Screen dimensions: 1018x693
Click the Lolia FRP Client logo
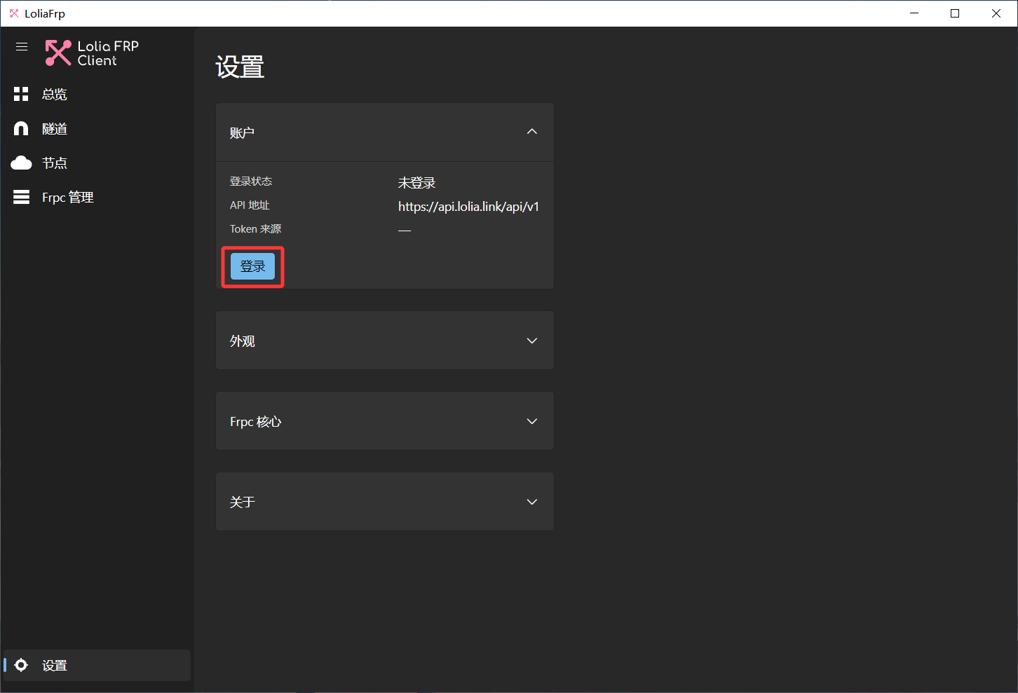click(x=92, y=53)
